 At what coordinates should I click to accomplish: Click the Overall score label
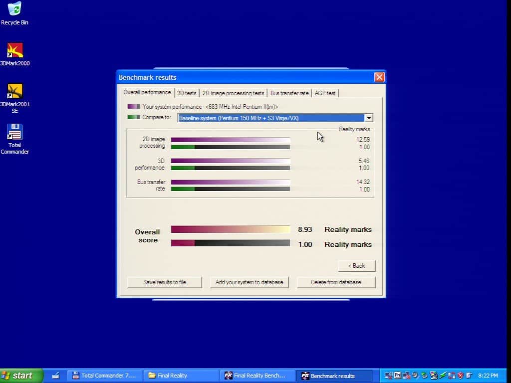click(147, 236)
